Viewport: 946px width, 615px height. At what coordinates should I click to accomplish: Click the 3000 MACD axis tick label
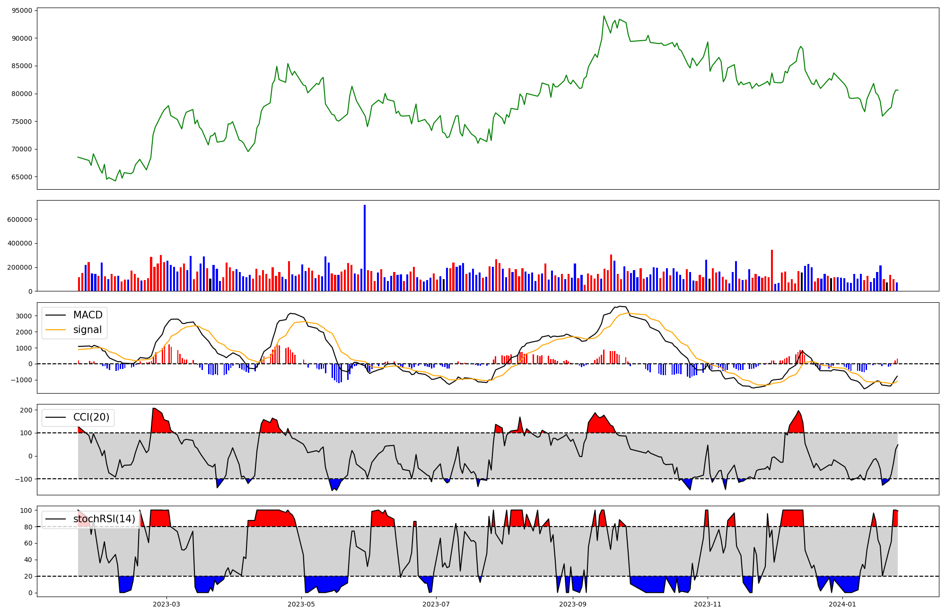(24, 316)
